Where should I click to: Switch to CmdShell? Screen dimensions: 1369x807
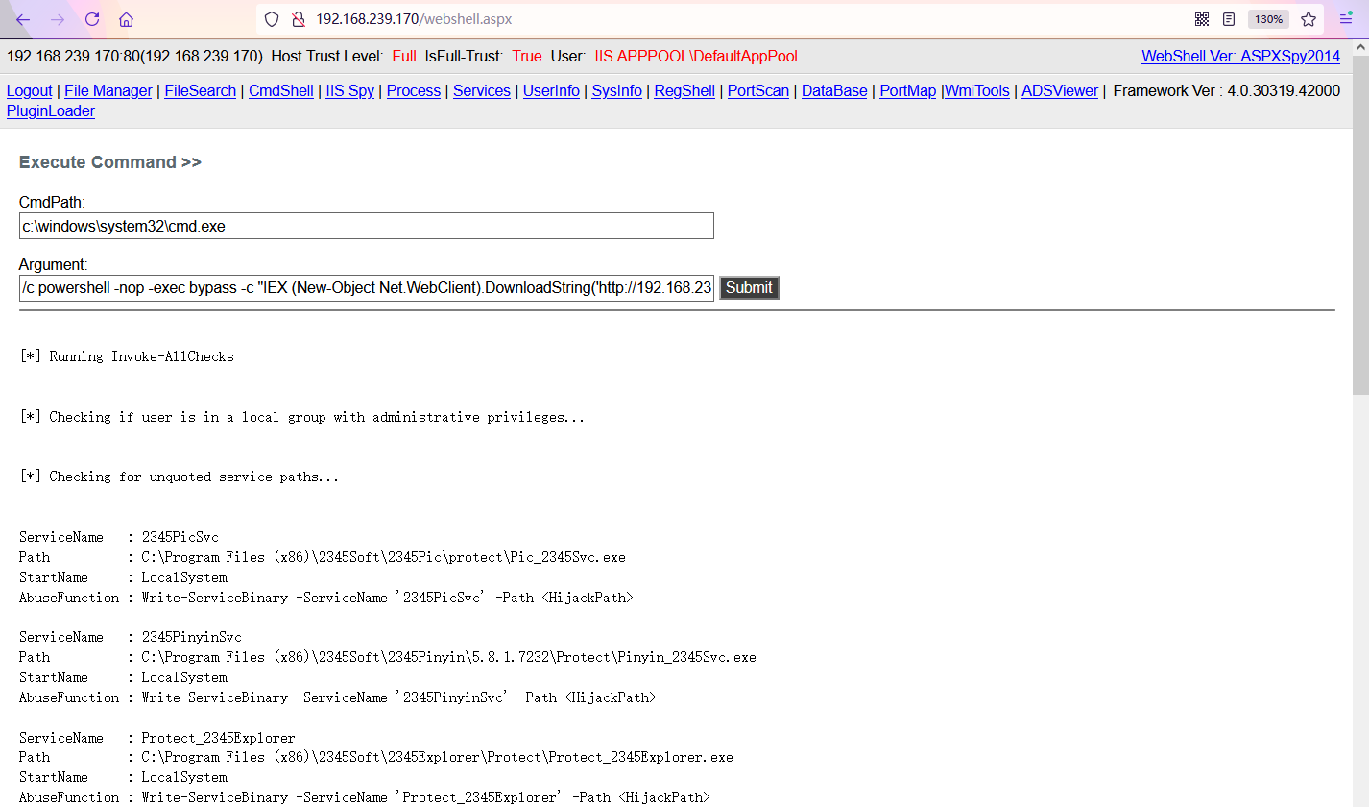click(x=281, y=91)
